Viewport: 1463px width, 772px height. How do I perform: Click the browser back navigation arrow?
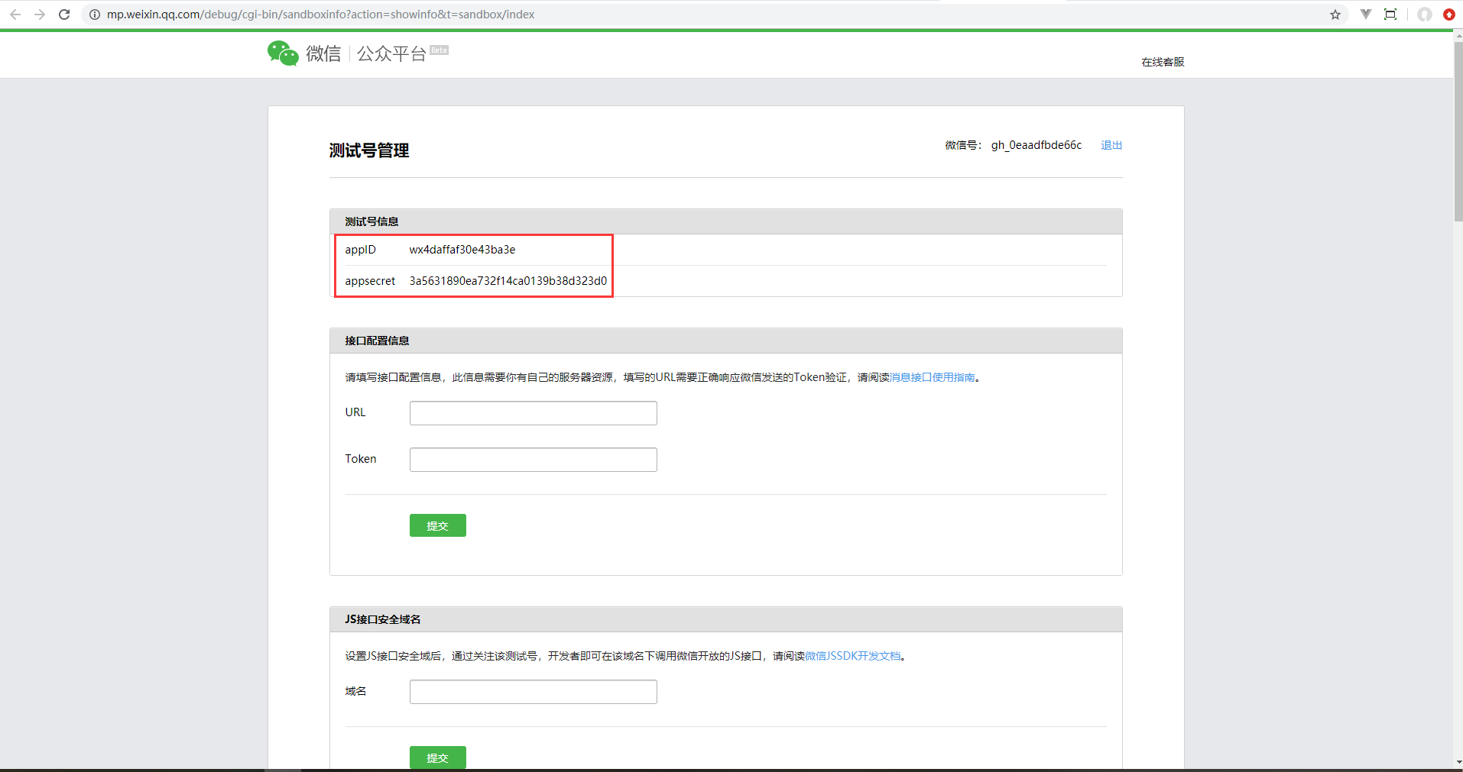15,14
